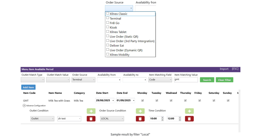Collapse the Advance Configuration section

(24, 106)
